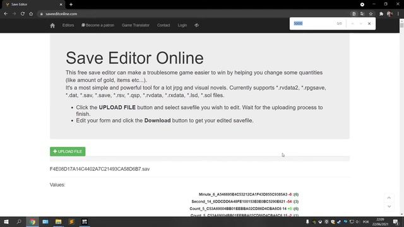
Task: Close the find-in-page bar
Action: tap(369, 23)
